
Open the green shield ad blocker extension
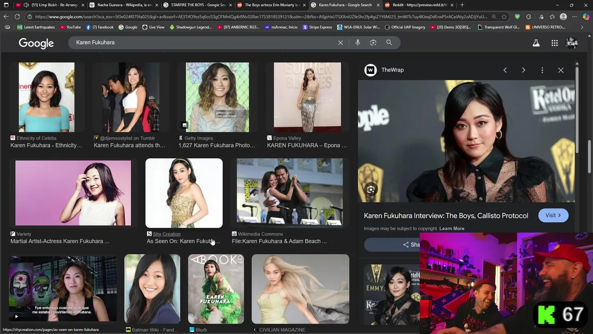(x=517, y=17)
